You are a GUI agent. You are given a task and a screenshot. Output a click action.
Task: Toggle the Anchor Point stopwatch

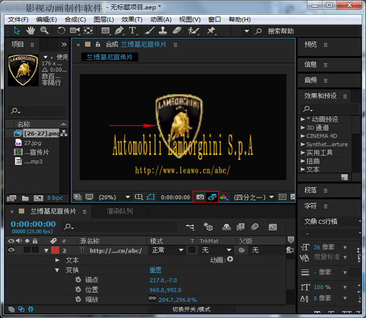(x=78, y=279)
